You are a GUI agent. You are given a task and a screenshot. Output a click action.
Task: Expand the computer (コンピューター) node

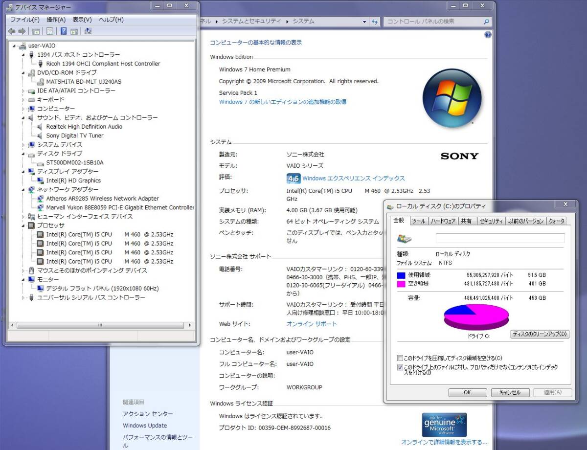(x=23, y=109)
